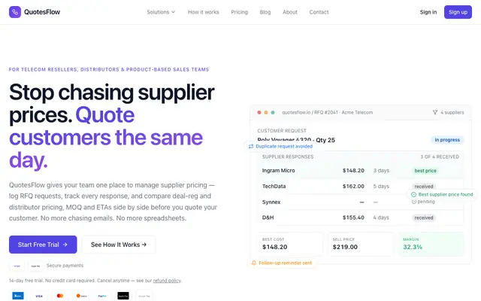Navigate to the About page
This screenshot has height=301, width=481.
[290, 12]
